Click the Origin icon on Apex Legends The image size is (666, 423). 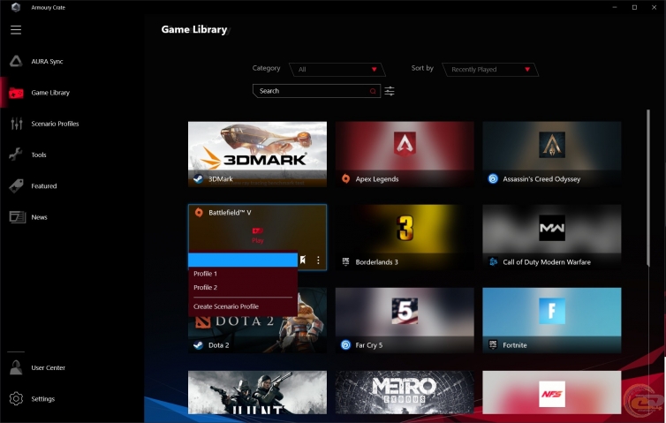(345, 178)
